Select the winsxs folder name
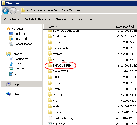 tap(57, 112)
